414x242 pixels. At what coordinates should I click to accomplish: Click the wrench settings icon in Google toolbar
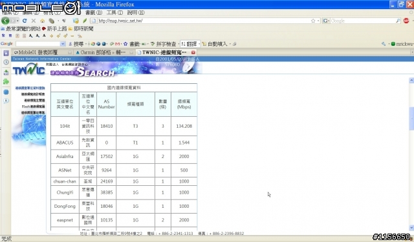pyautogui.click(x=384, y=44)
